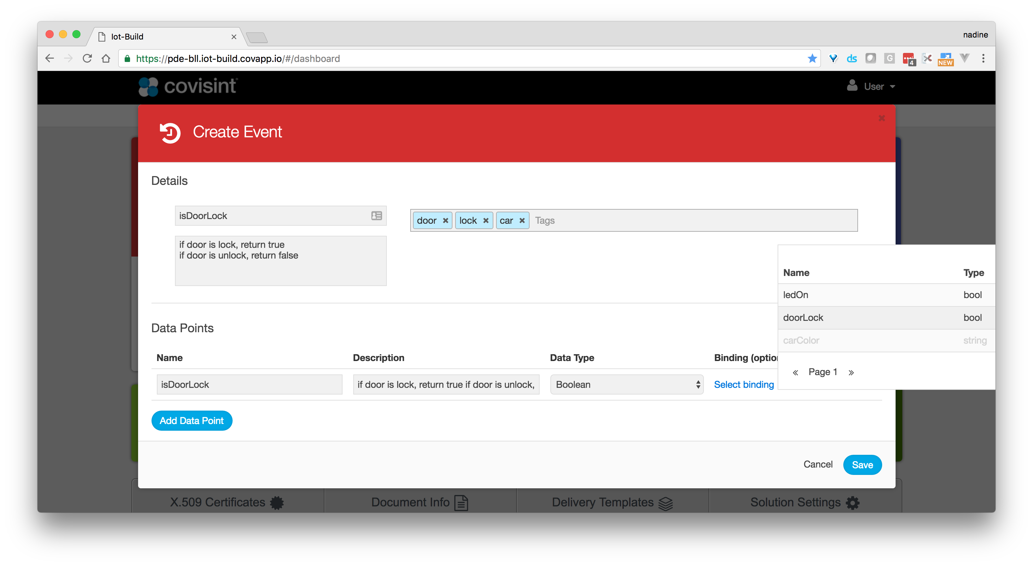1033x566 pixels.
Task: Open the Boolean data type dropdown
Action: (x=626, y=384)
